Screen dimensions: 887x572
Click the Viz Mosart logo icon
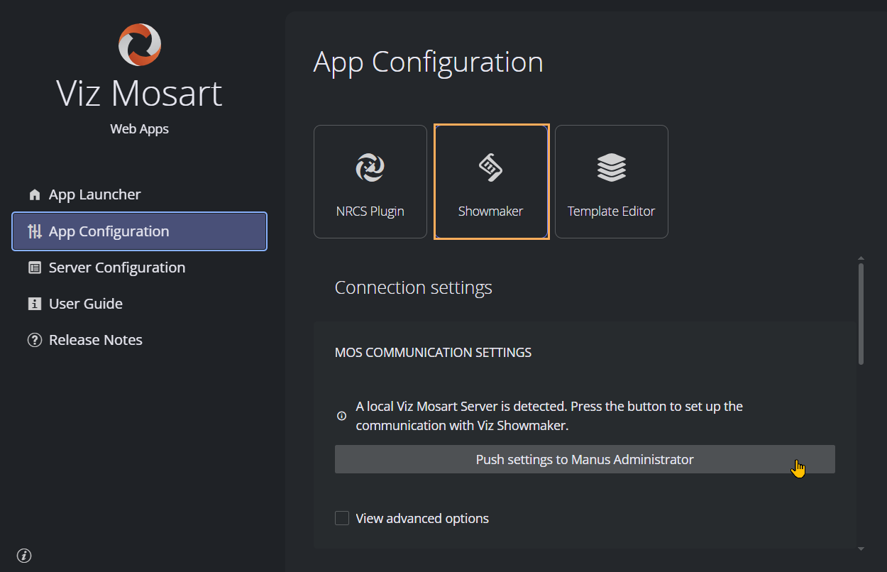[139, 44]
